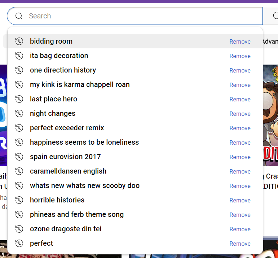Image resolution: width=278 pixels, height=258 pixels.
Task: Remove 'happiness seems to be loneliness' entry
Action: point(240,143)
